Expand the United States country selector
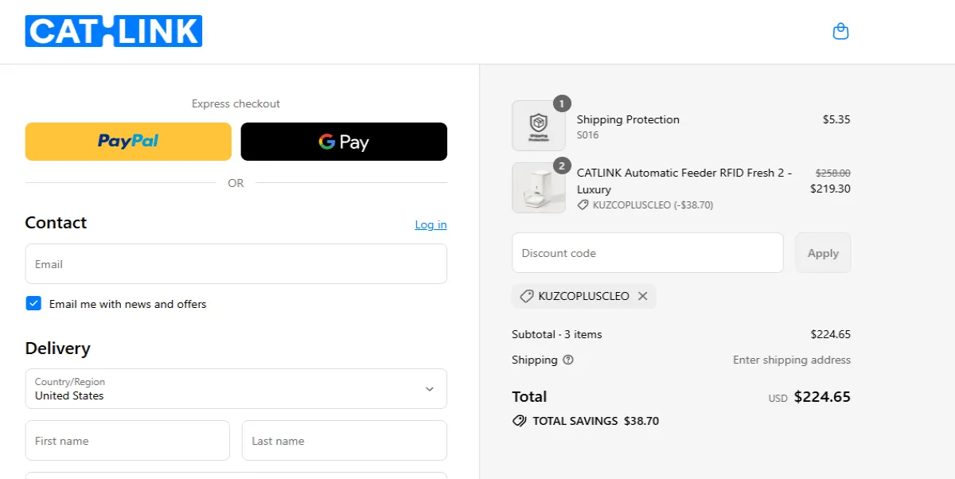Image resolution: width=955 pixels, height=479 pixels. pos(236,389)
